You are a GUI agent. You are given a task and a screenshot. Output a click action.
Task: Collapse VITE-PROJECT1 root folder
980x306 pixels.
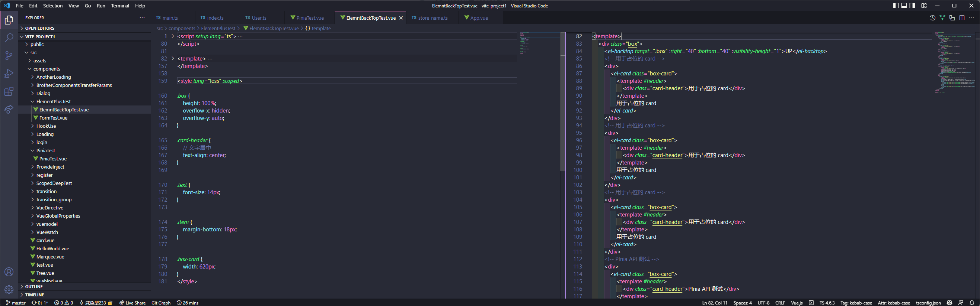84,36
